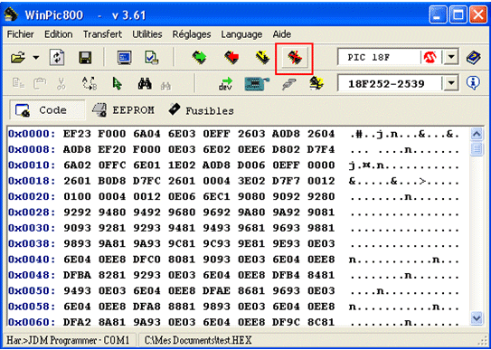Viewport: 491px width, 350px height.
Task: Select the hex word DFA8
Action: coord(146,307)
